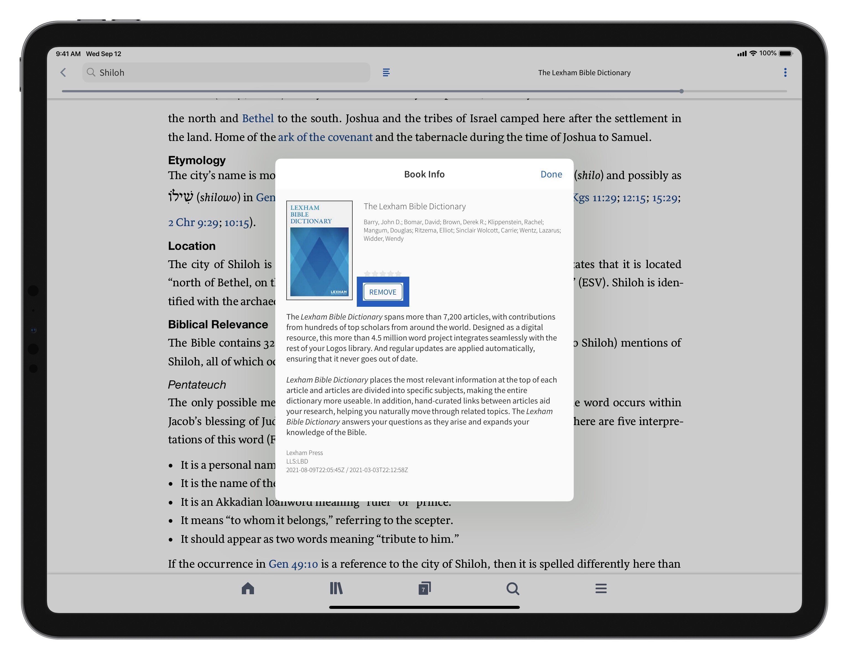The image size is (849, 660).
Task: Tap the date Wed Sep 12
Action: [103, 54]
